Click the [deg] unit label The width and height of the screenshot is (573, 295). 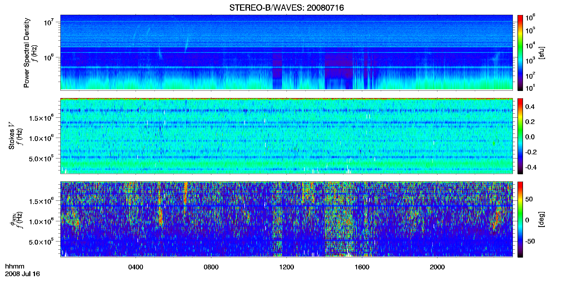(542, 219)
